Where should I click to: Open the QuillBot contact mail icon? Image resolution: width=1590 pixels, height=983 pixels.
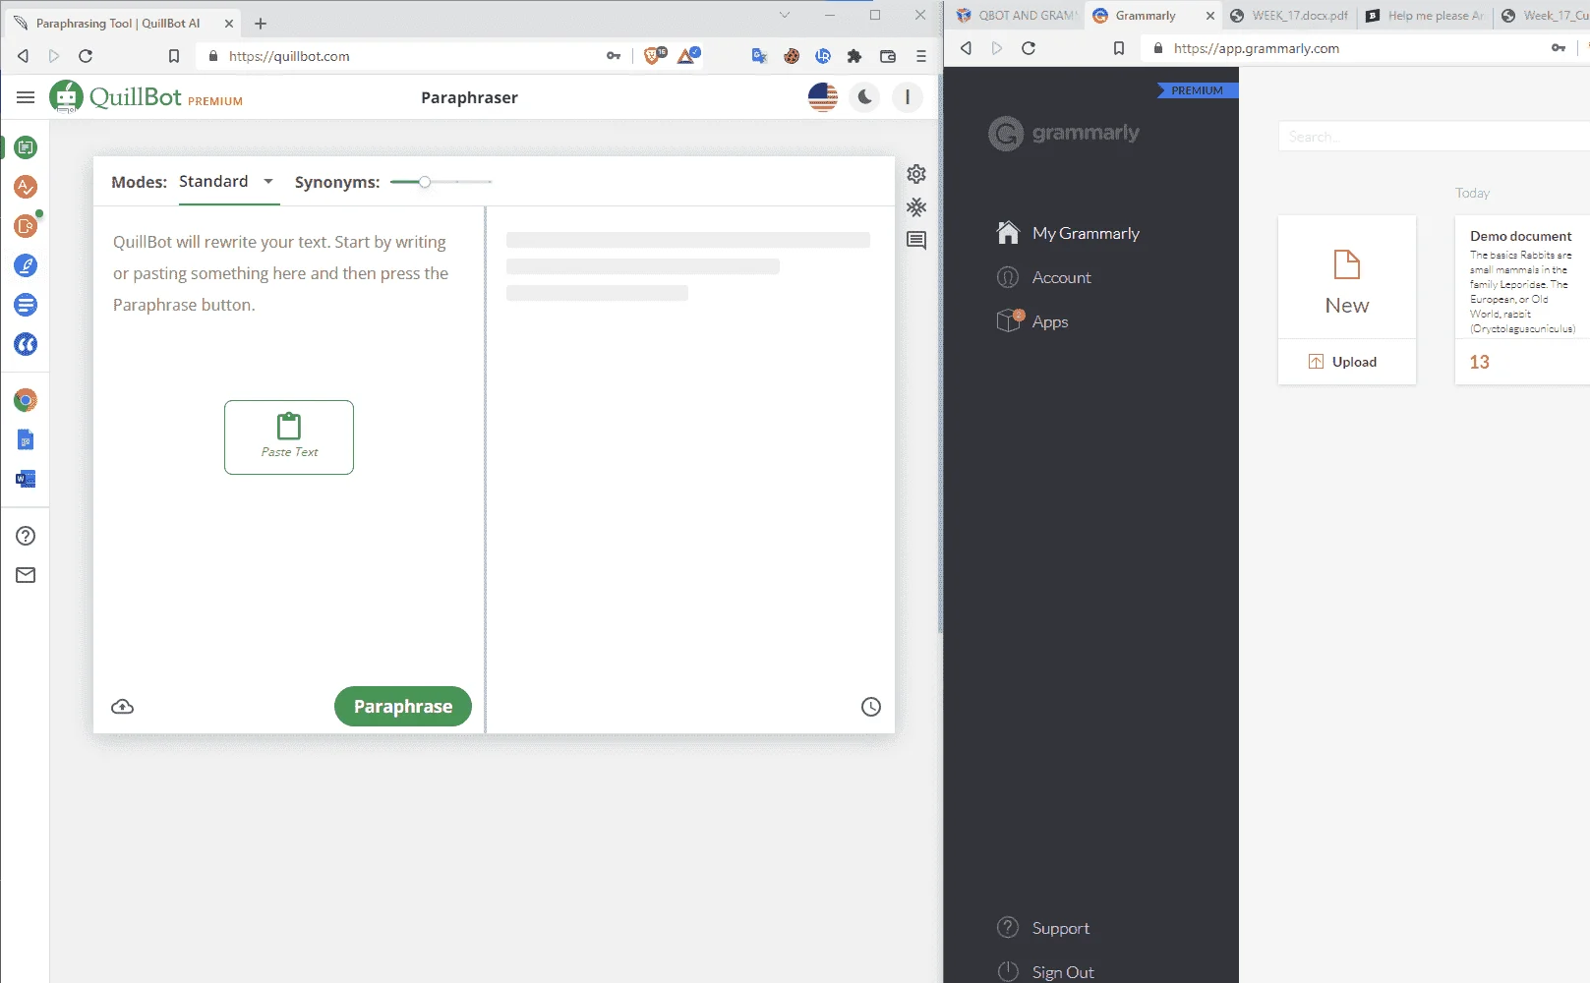point(26,575)
